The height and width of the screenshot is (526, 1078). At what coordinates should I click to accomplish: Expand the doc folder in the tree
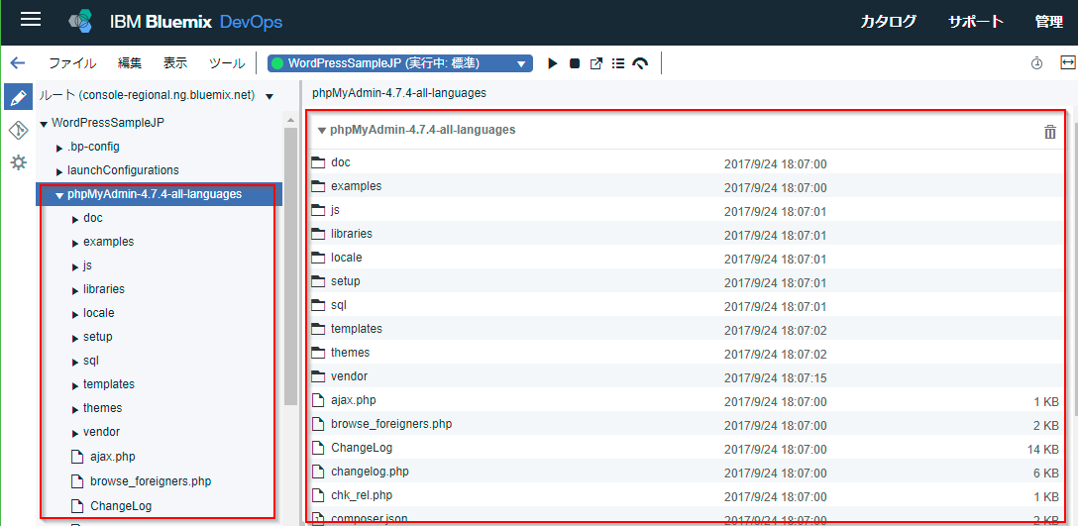(x=75, y=219)
